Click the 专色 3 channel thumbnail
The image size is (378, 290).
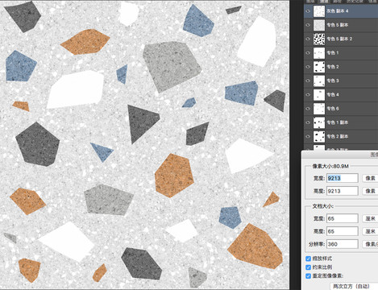click(x=319, y=81)
